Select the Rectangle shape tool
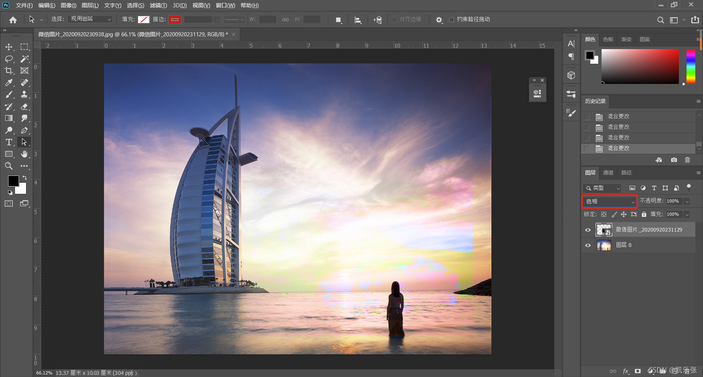This screenshot has width=703, height=377. tap(9, 154)
